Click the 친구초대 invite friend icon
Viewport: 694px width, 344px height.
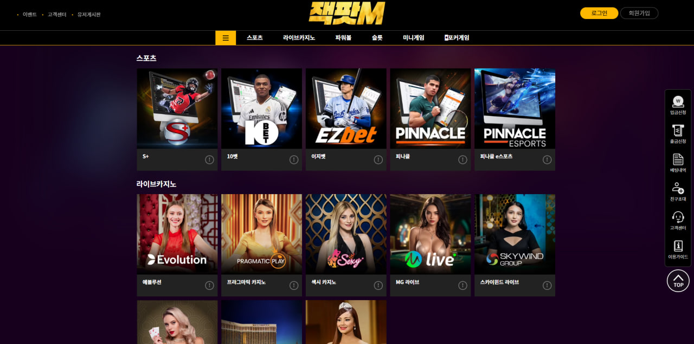(x=678, y=191)
